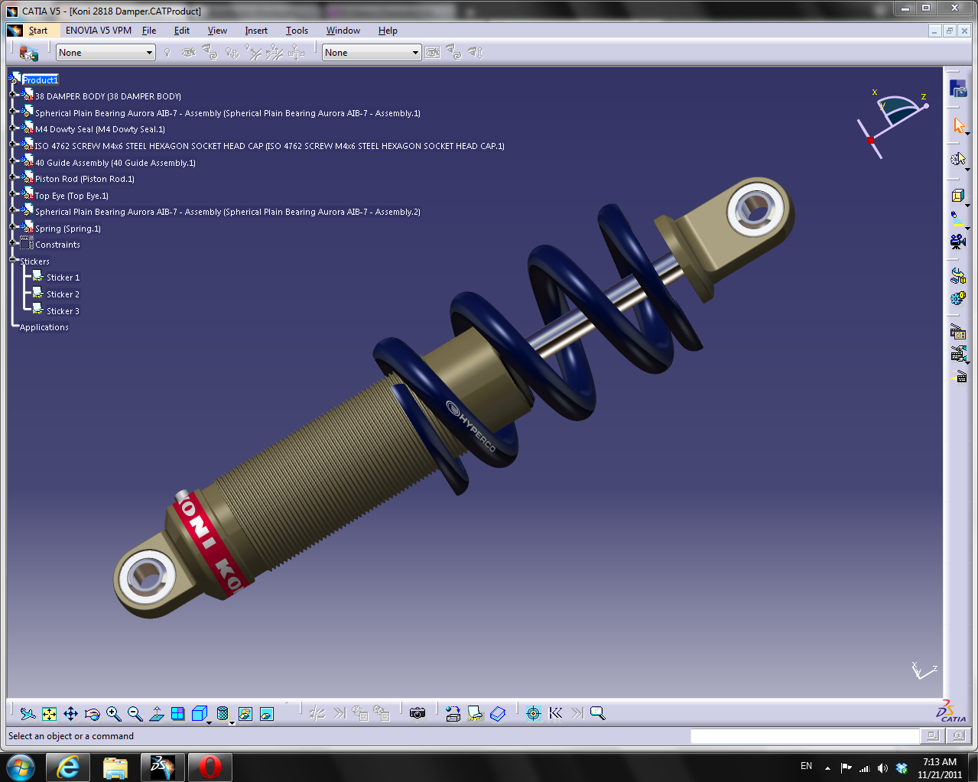
Task: Click the light bulb icon in top toolbar
Action: pyautogui.click(x=167, y=53)
